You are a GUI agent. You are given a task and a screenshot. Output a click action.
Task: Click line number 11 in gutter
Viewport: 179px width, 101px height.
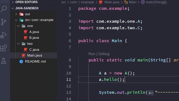point(69,80)
